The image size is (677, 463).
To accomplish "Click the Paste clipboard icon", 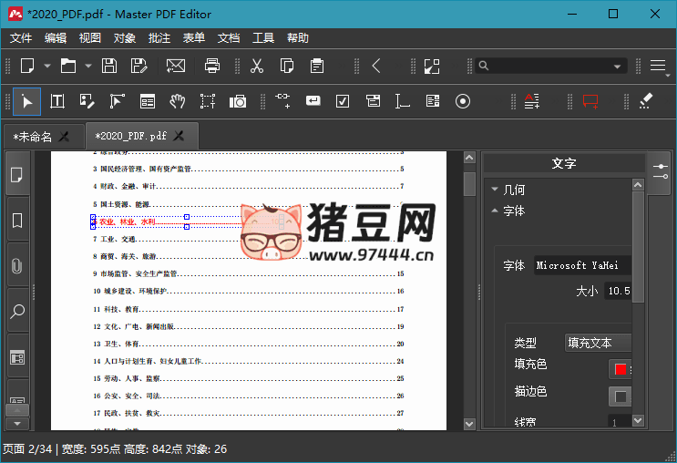I will [x=317, y=67].
